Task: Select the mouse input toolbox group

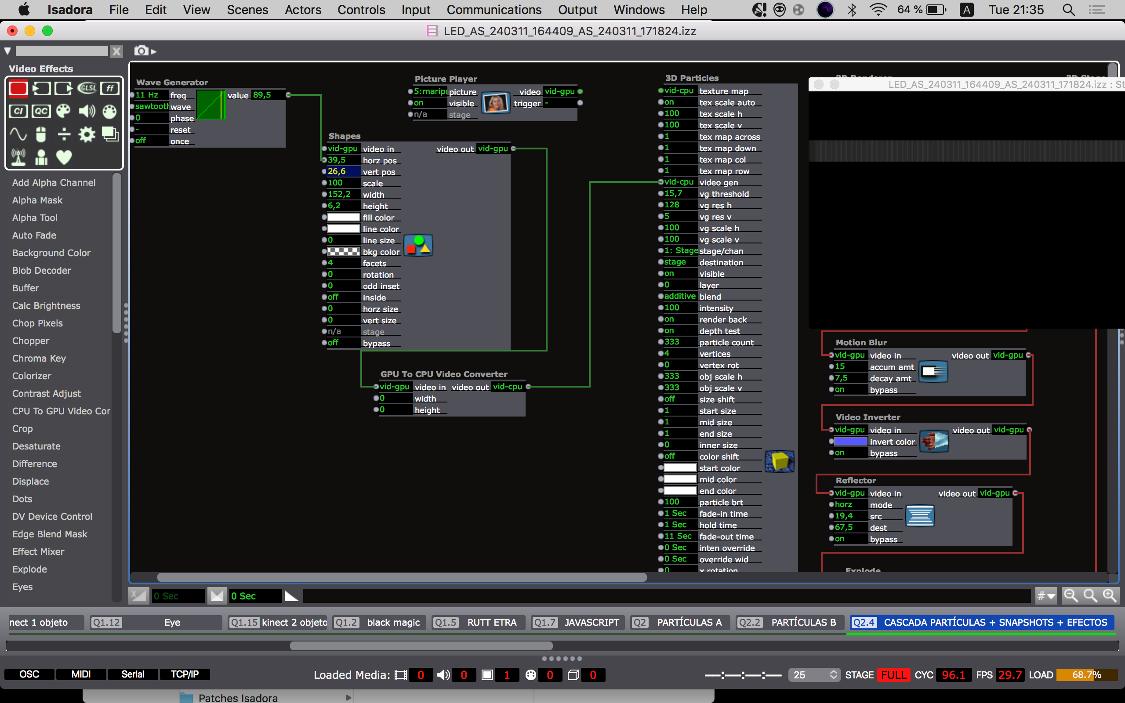Action: (41, 134)
